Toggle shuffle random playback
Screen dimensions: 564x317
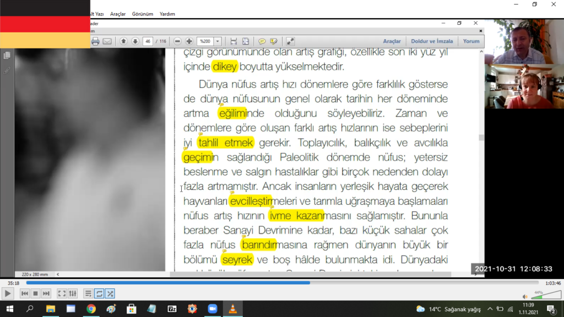[x=110, y=294]
